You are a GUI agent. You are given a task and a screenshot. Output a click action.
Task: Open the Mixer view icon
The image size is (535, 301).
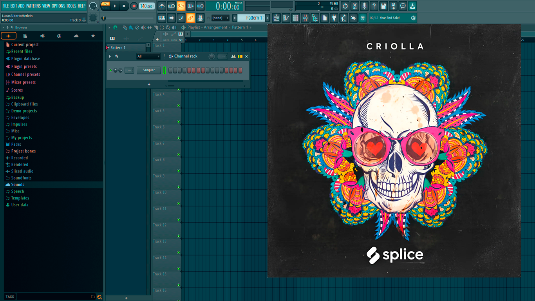point(305,18)
